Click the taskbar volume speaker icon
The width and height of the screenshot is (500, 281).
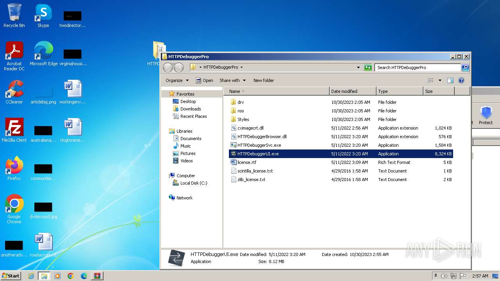tap(444, 276)
